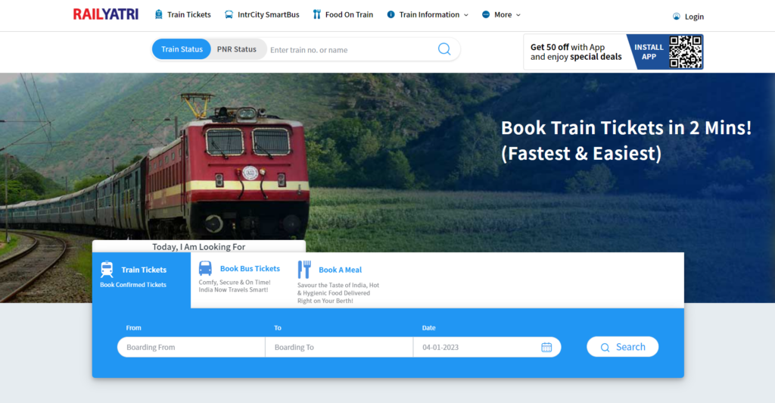Click the 'Today, I Am Looking For' heading
Screen dimensions: 775x403
[x=199, y=246]
